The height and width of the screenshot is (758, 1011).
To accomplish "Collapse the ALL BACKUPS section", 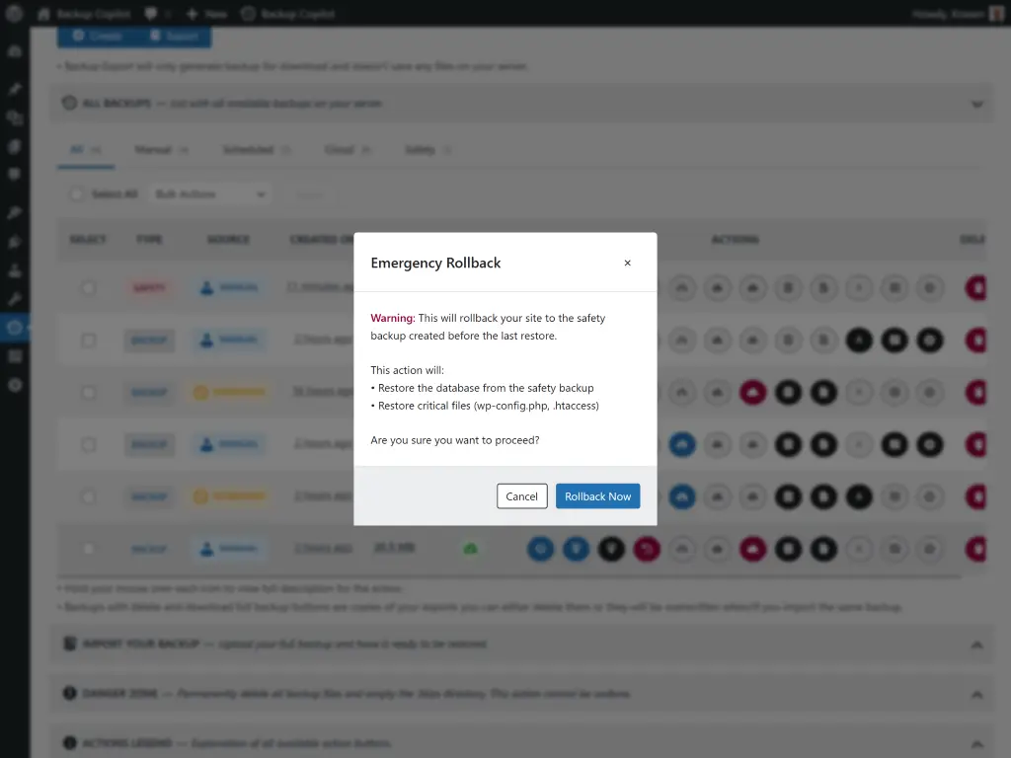I will (976, 103).
